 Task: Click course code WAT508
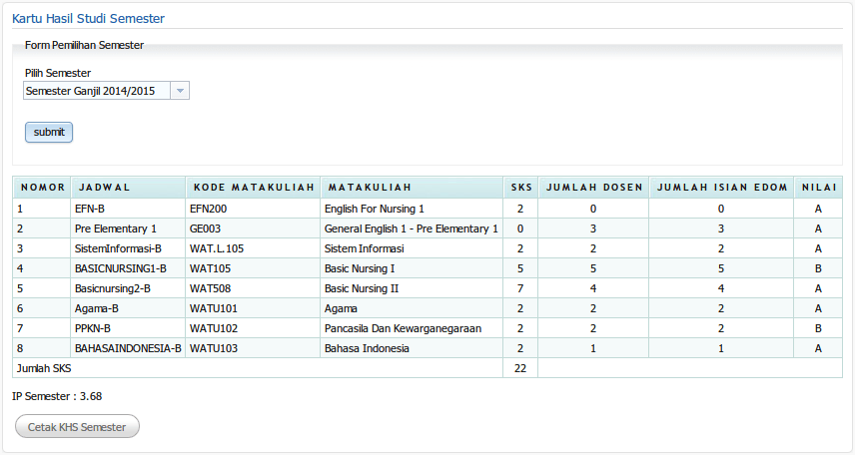click(210, 288)
